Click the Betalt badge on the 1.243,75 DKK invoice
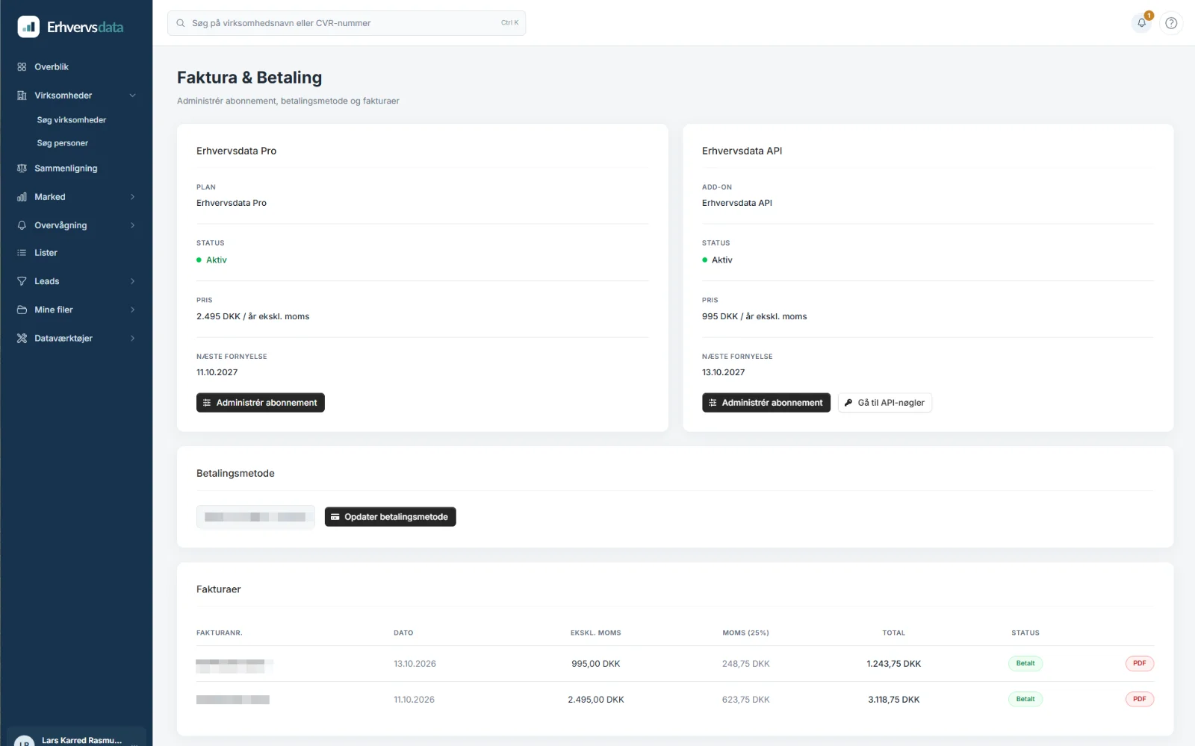 (1025, 663)
